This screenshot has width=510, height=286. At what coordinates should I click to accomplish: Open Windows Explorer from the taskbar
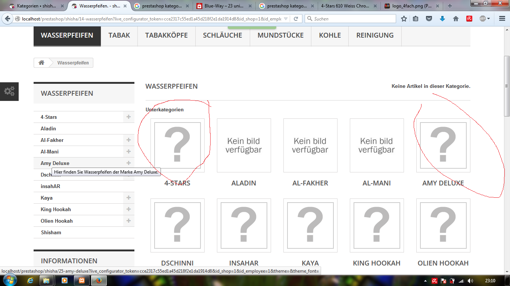click(47, 280)
